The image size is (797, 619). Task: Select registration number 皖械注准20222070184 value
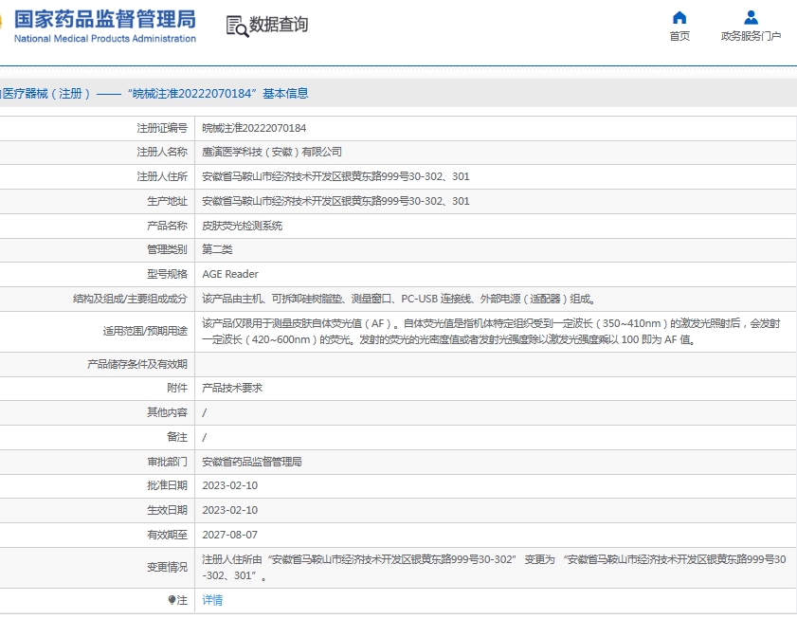coord(254,128)
